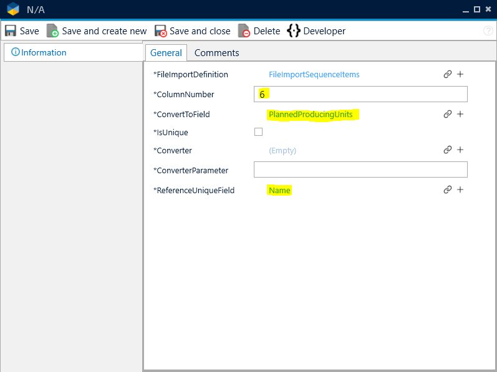Viewport: 497px width, 372px height.
Task: Click the Save floppy disk icon
Action: (x=11, y=31)
